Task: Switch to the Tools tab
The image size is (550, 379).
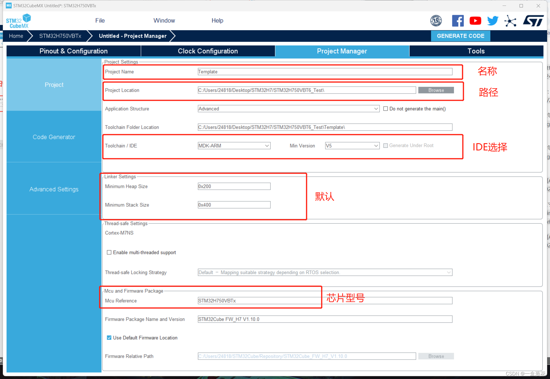Action: [x=476, y=51]
